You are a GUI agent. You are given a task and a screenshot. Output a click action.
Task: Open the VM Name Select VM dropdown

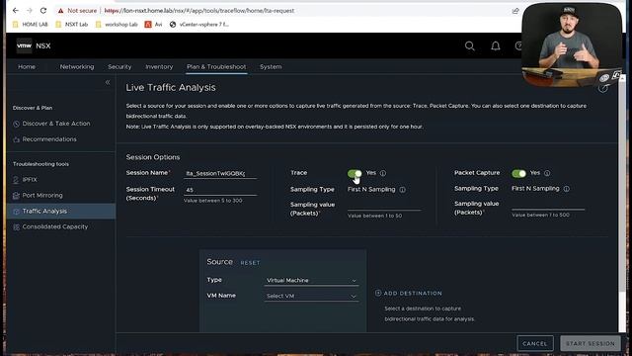coord(311,296)
